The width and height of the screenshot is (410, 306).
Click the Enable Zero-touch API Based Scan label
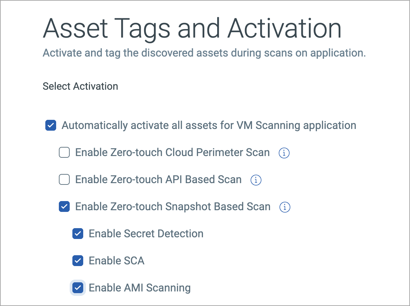tap(158, 179)
